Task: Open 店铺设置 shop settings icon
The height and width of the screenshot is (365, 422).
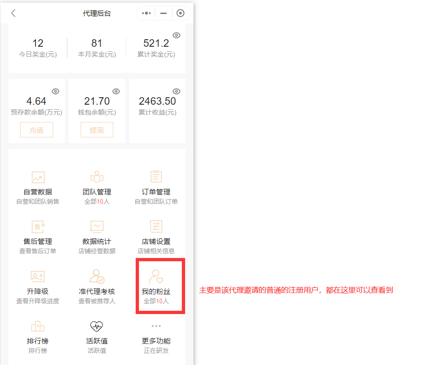Action: (156, 227)
